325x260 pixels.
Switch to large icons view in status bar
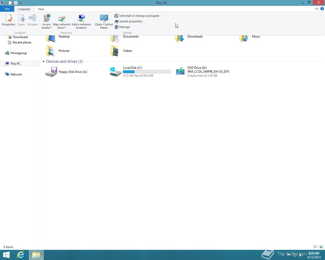(321, 247)
